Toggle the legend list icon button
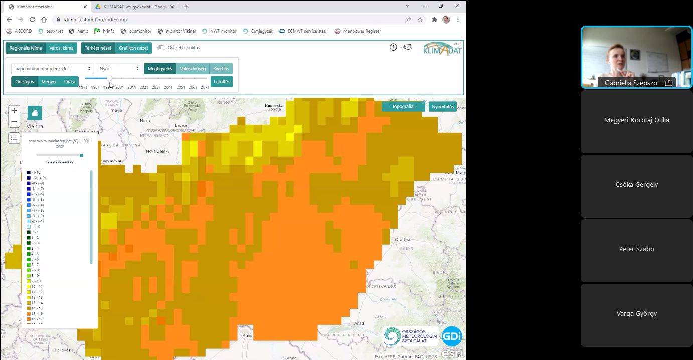 (x=14, y=138)
